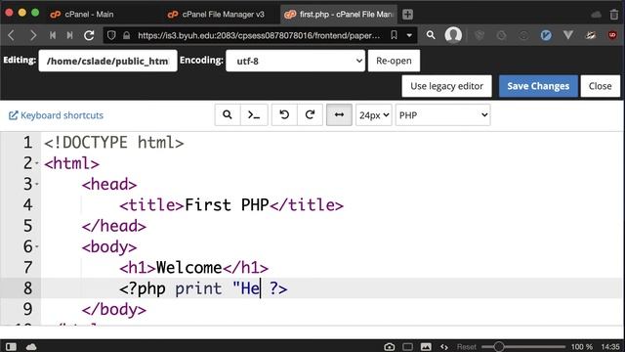Viewport: 625px width, 352px height.
Task: Open Keyboard shortcuts link
Action: click(x=57, y=115)
